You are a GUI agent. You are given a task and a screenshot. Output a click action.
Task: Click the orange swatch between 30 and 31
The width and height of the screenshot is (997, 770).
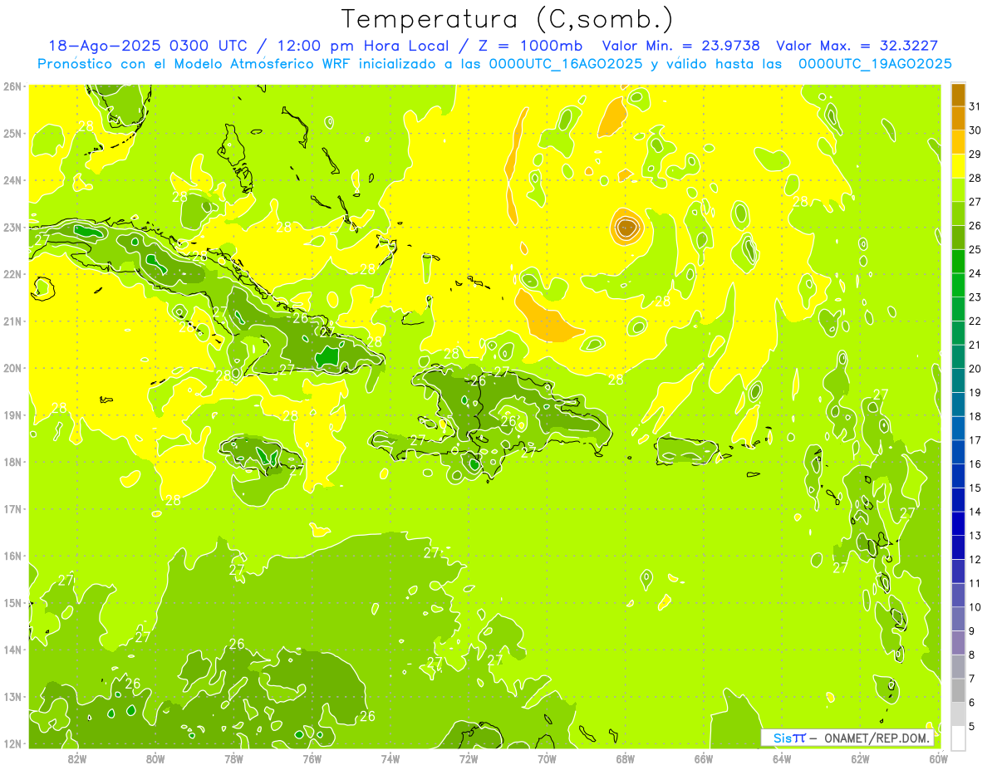click(x=958, y=118)
